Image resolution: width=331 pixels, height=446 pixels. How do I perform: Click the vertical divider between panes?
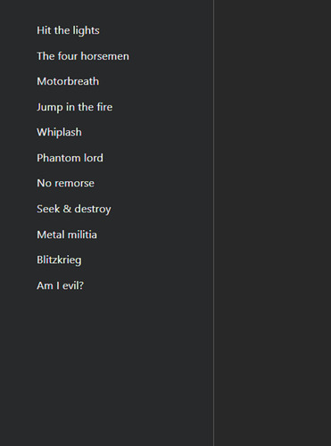(213, 223)
